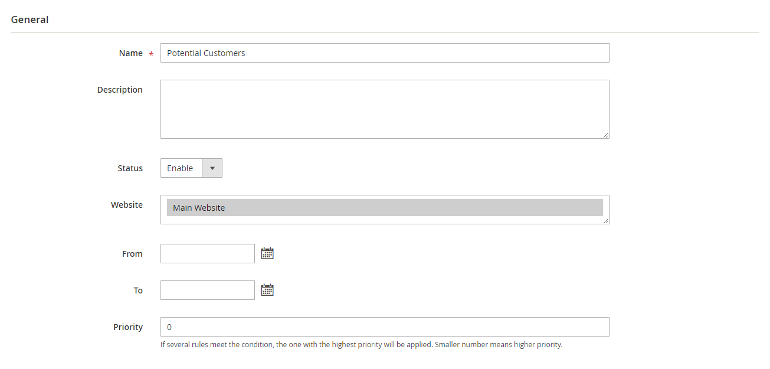This screenshot has width=770, height=369.
Task: Open the calendar picker for From date
Action: coord(267,254)
